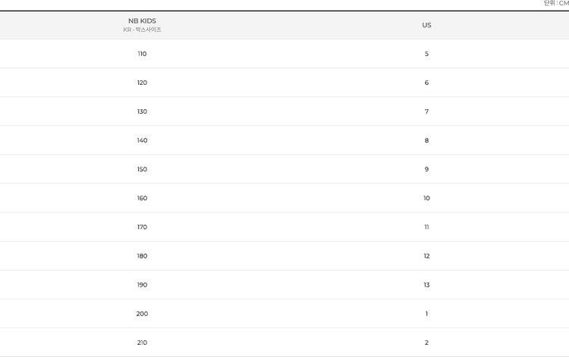This screenshot has height=357, width=569.
Task: Select the 160 KR size cell
Action: point(143,199)
